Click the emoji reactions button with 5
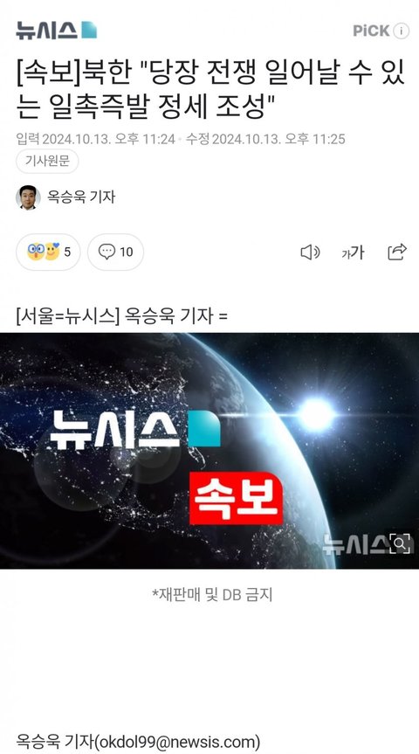The width and height of the screenshot is (419, 754). click(x=48, y=252)
